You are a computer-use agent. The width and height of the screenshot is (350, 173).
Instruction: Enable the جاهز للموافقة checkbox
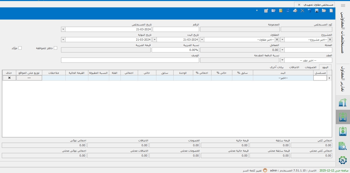pos(55,48)
